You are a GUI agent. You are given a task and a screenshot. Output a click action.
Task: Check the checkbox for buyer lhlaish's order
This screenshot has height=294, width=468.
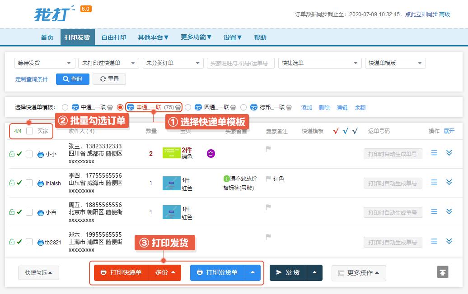28,183
